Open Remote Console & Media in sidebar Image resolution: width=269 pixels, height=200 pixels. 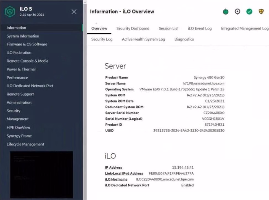[x=27, y=61]
